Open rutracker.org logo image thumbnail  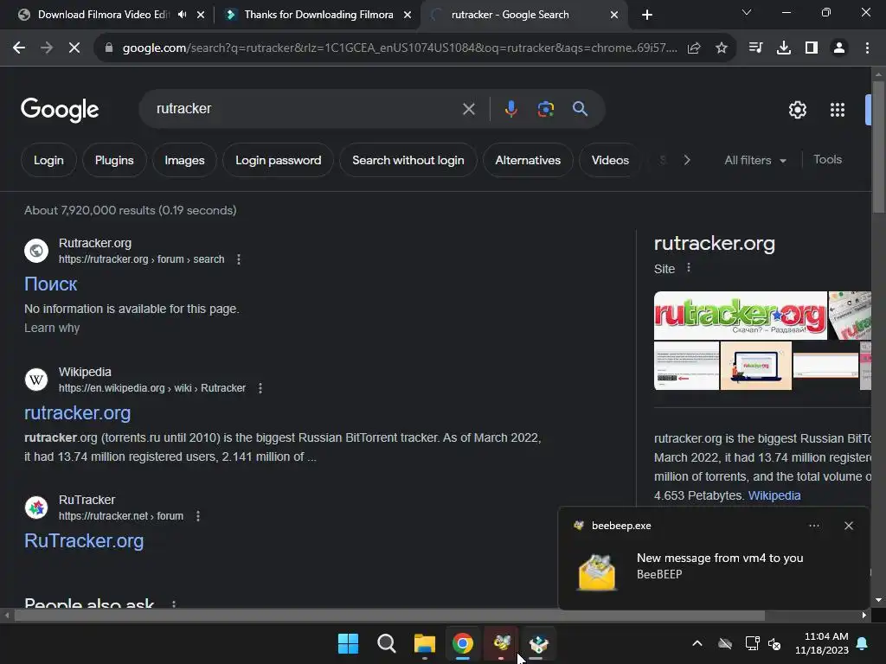tap(741, 316)
